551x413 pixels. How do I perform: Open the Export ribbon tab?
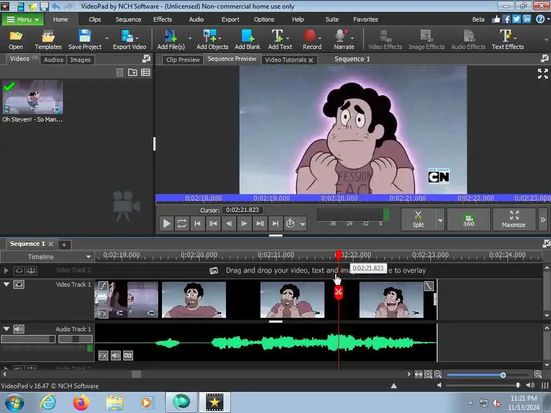(230, 19)
